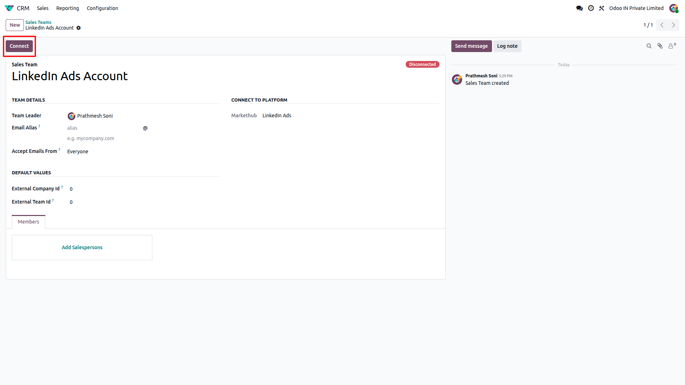Open the gear actions menu beside record name
685x385 pixels.
(x=78, y=28)
